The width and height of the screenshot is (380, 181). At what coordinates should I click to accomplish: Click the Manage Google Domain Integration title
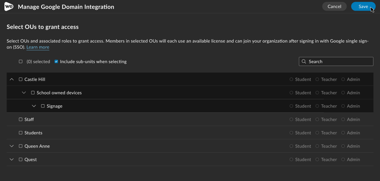66,7
